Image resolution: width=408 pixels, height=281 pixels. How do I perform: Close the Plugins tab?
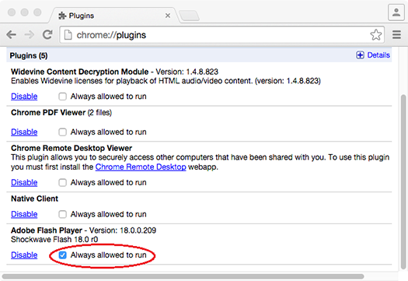(x=168, y=16)
